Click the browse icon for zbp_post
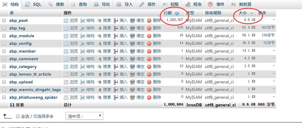 tap(66, 21)
